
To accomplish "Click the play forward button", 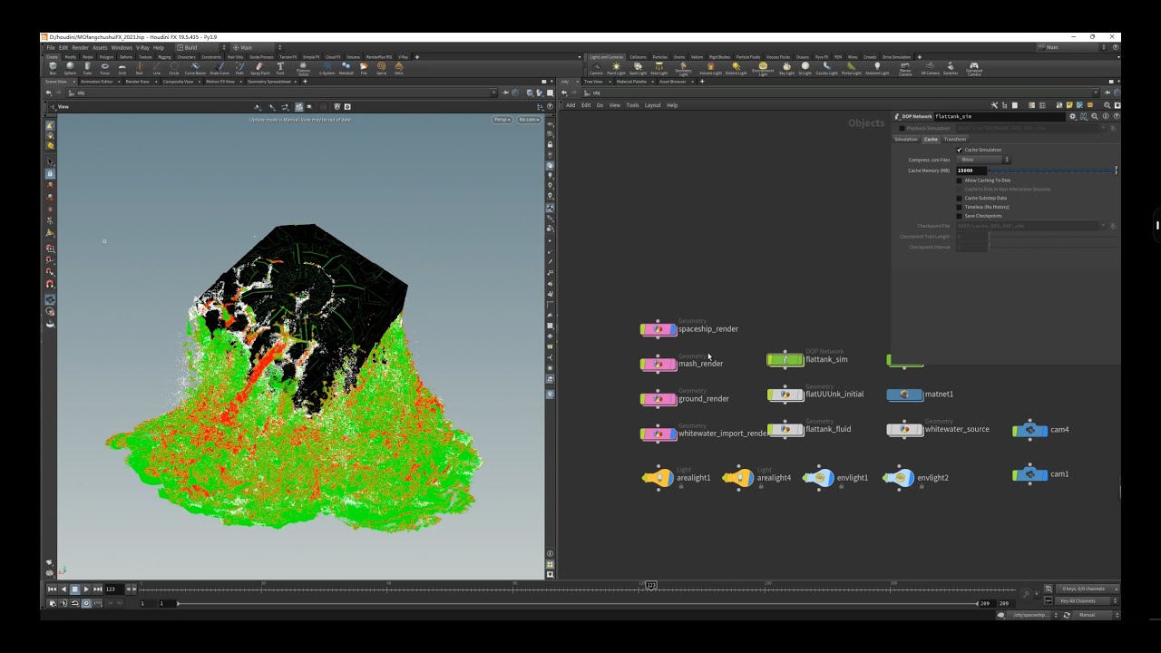I will (x=86, y=590).
